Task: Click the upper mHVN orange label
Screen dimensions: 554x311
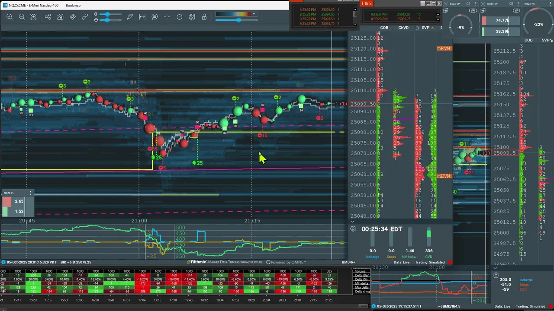Action: click(x=444, y=49)
